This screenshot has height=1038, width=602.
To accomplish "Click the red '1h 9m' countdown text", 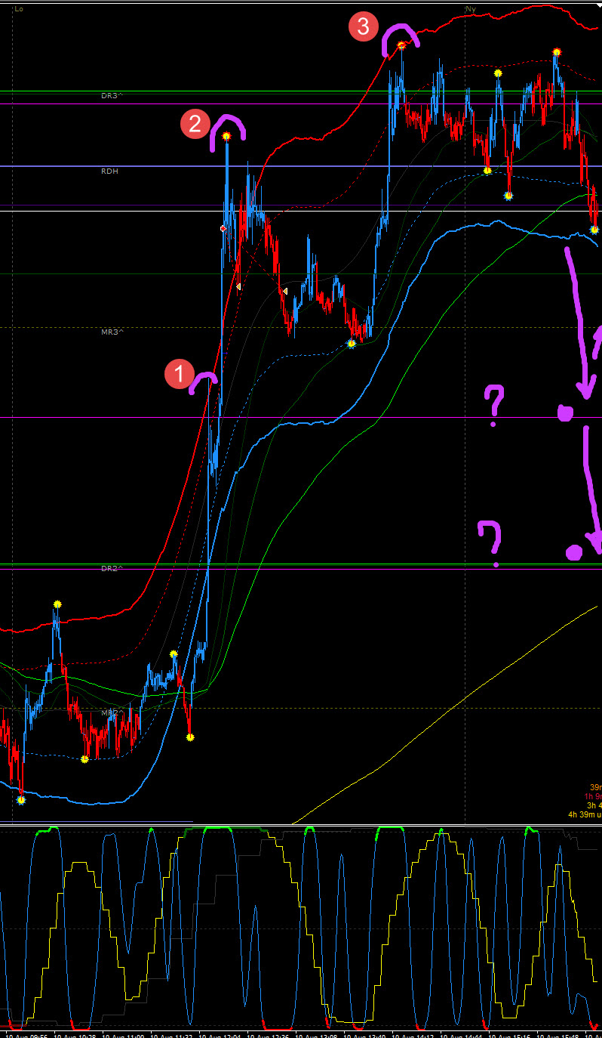I will [593, 796].
